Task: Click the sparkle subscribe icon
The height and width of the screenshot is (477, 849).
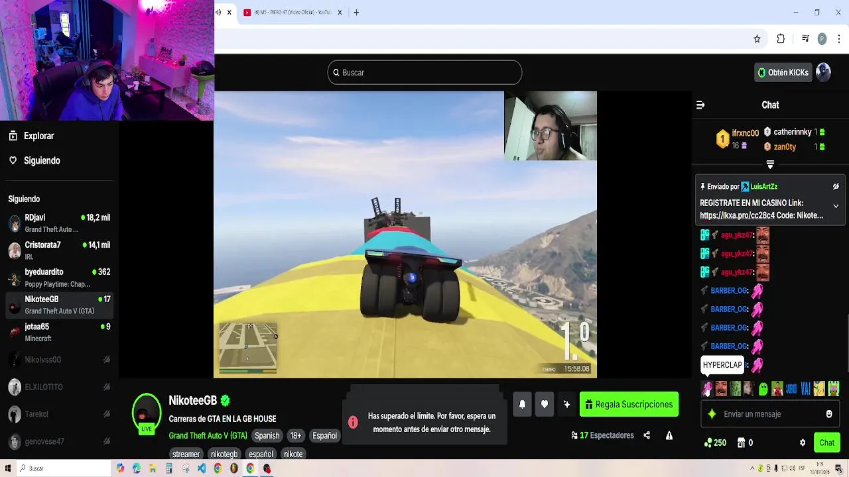Action: point(566,404)
